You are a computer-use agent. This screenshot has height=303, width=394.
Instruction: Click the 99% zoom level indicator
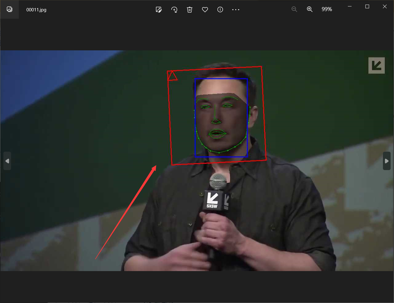(x=327, y=10)
